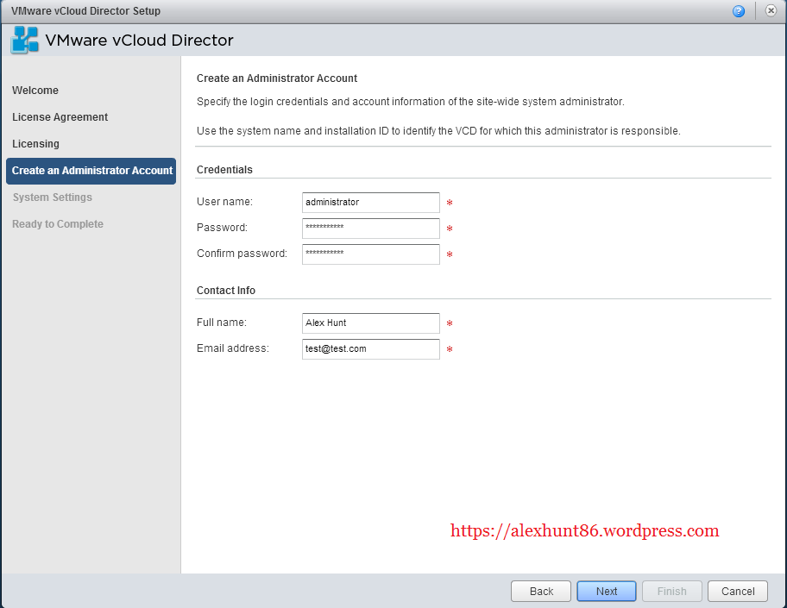The height and width of the screenshot is (608, 787).
Task: Click the Email address field
Action: coord(371,349)
